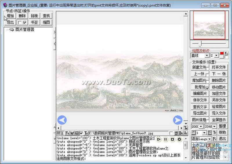Click the trash bin icon beside file path
The height and width of the screenshot is (164, 232).
[x=176, y=133]
